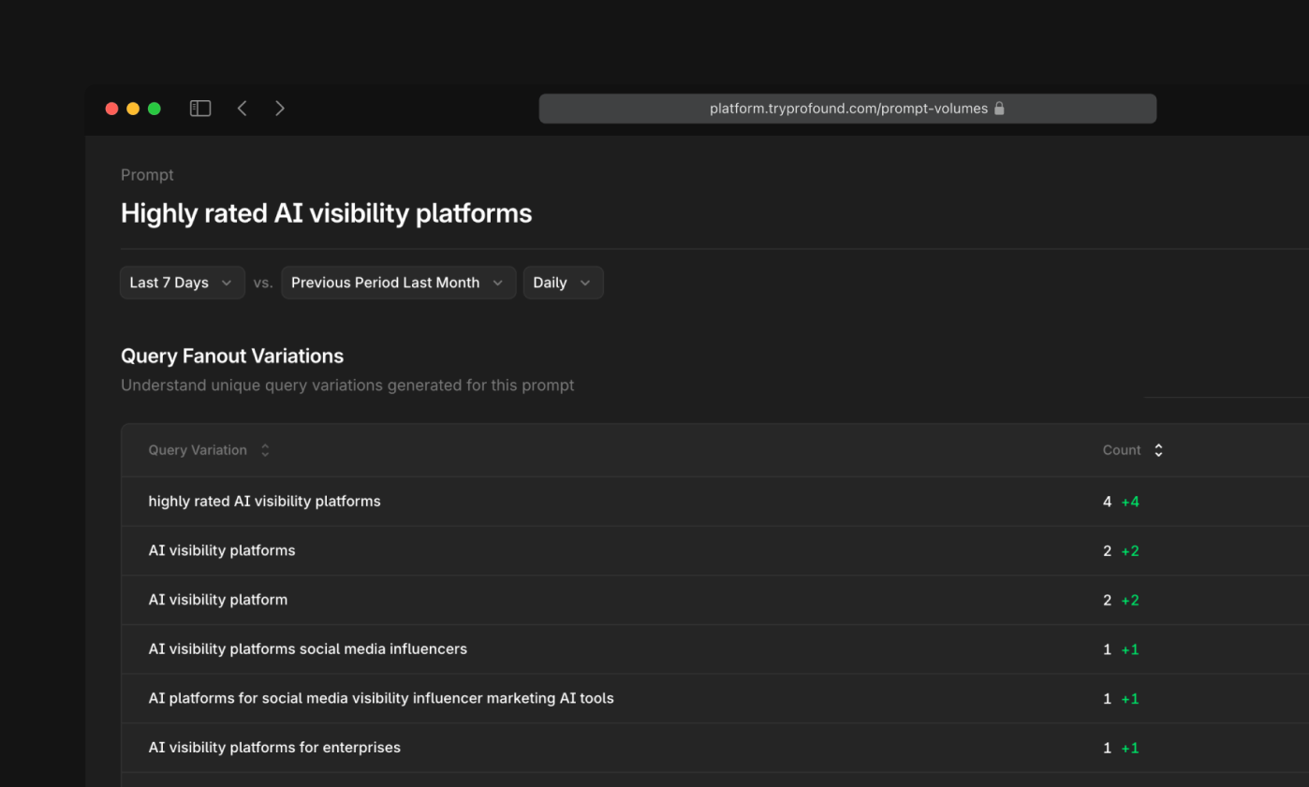Click the count for 'AI visibility platforms' row
1309x787 pixels.
1121,551
